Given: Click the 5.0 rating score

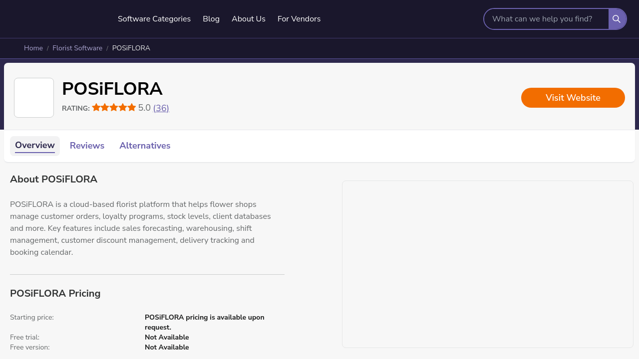Looking at the screenshot, I should click(x=144, y=108).
